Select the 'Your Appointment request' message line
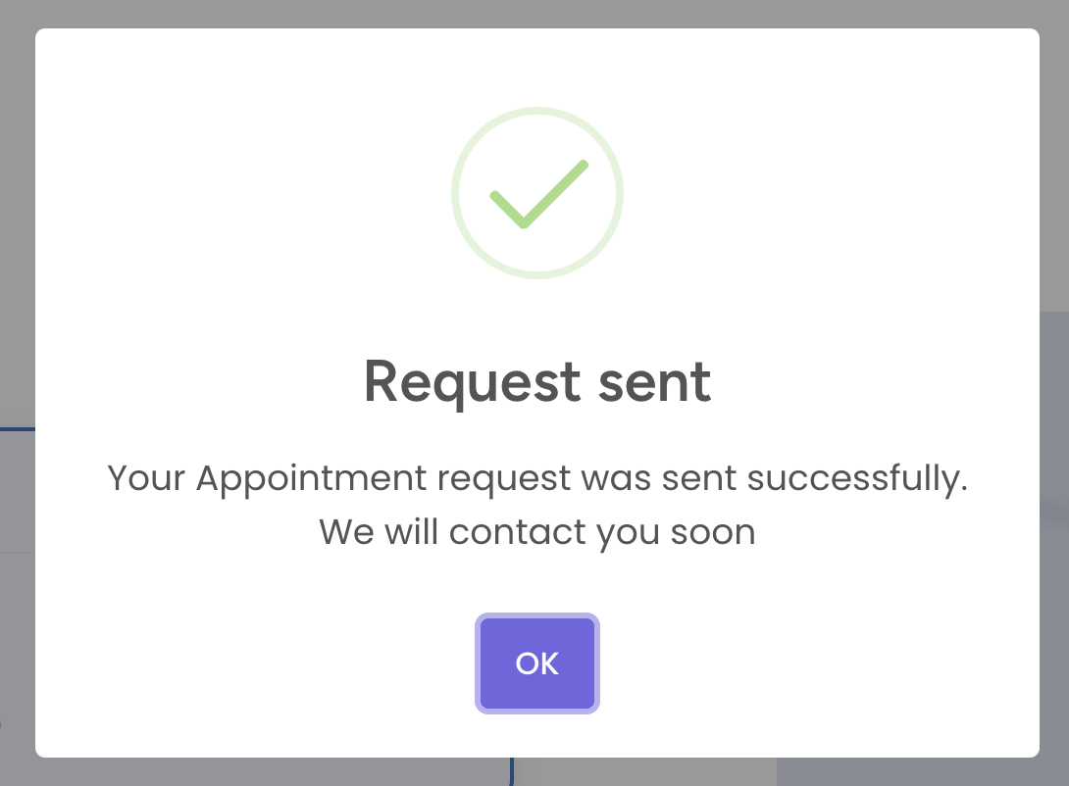The width and height of the screenshot is (1069, 786). click(537, 478)
